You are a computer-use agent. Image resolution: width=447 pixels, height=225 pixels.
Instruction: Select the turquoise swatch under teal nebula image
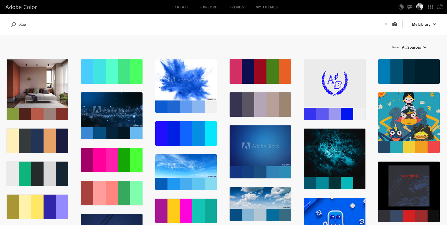coord(347,183)
